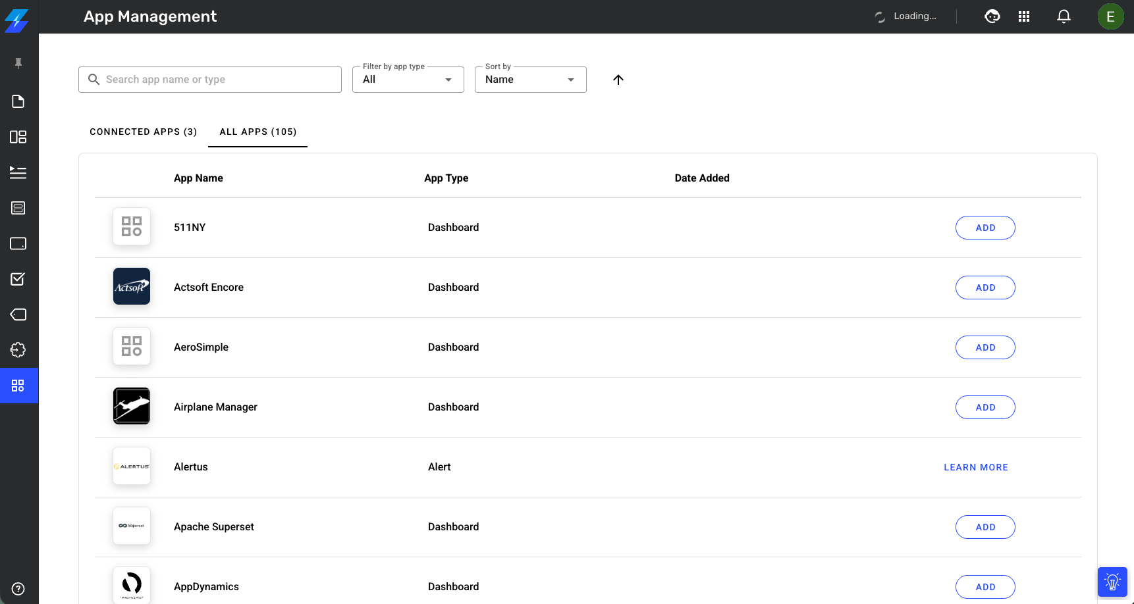
Task: Focus the Search app name or type field
Action: pyautogui.click(x=210, y=80)
